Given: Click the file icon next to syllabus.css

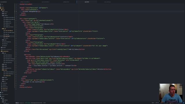Looking at the screenshot, I should click(4, 21).
